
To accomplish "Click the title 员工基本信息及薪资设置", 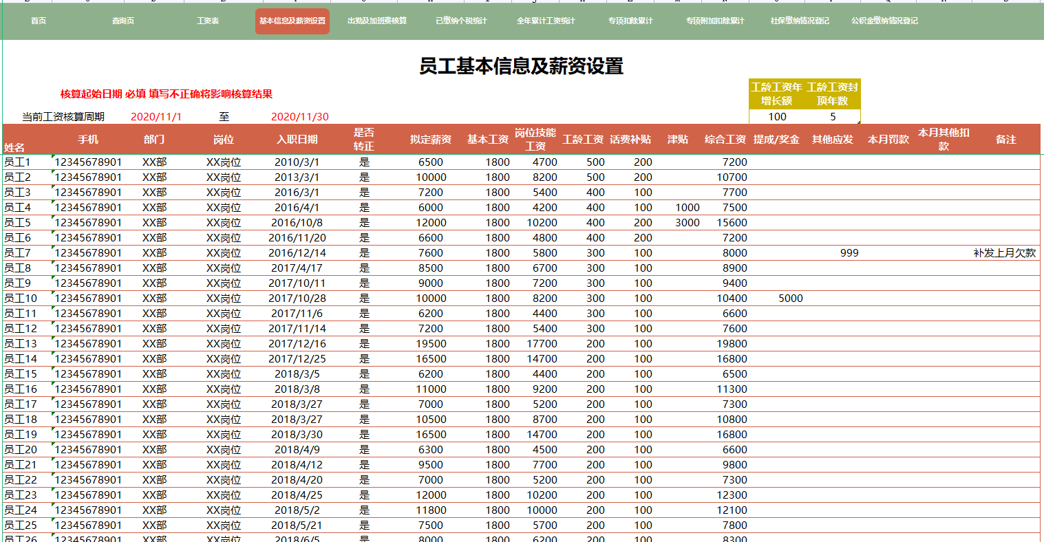I will pos(522,66).
